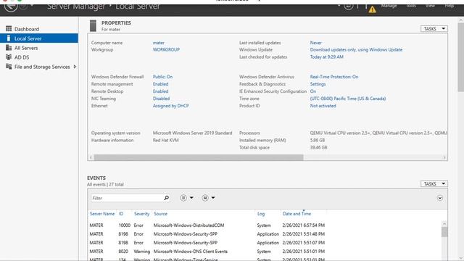Click Disabled next to NIC Teaming
Image resolution: width=464 pixels, height=261 pixels.
point(161,99)
